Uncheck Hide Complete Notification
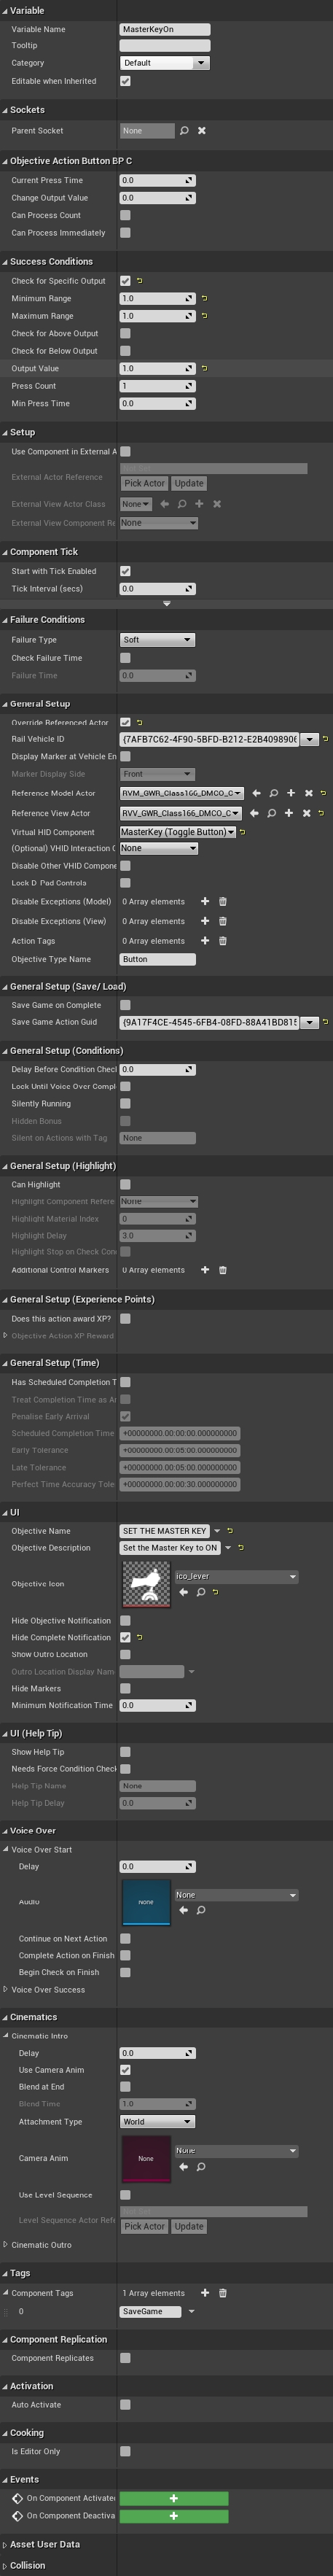 coord(125,1637)
